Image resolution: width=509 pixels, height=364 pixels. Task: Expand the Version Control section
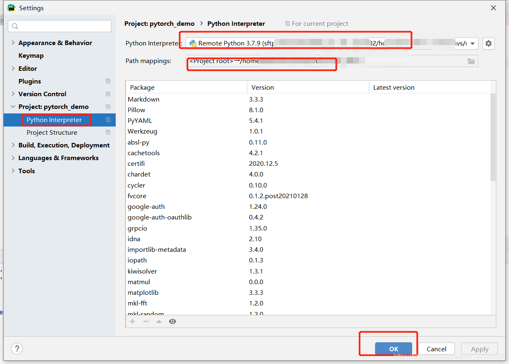pyautogui.click(x=13, y=94)
